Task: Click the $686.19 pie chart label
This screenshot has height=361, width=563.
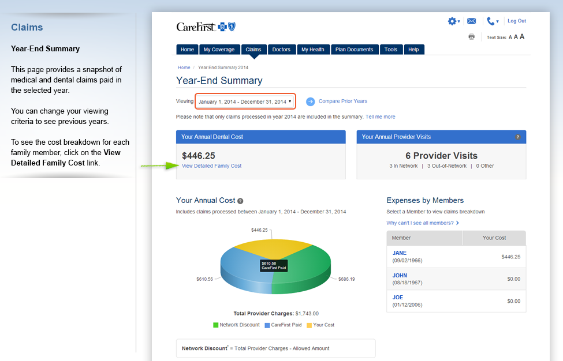Action: tap(346, 279)
